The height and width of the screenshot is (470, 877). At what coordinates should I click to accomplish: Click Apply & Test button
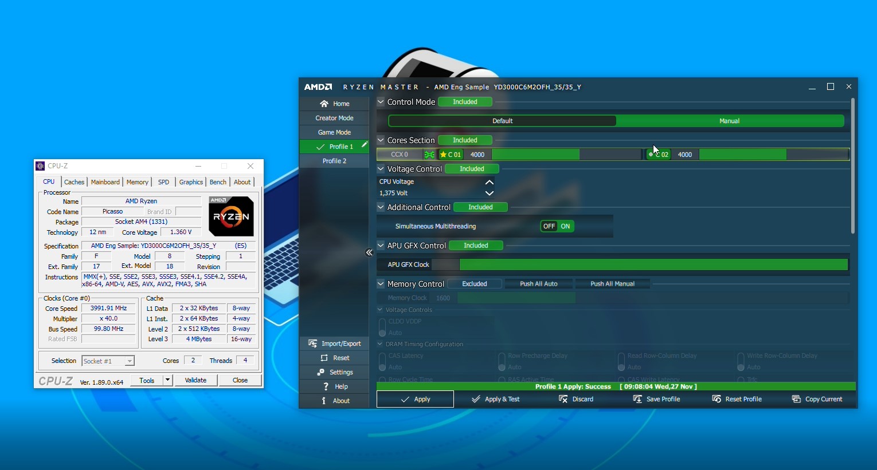[495, 399]
